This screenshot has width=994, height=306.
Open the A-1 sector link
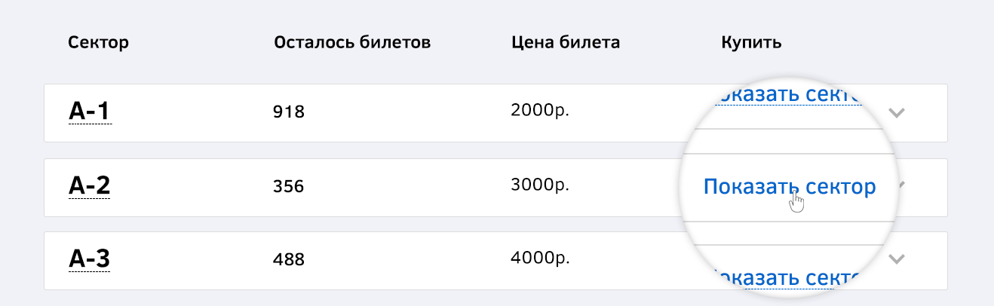90,112
